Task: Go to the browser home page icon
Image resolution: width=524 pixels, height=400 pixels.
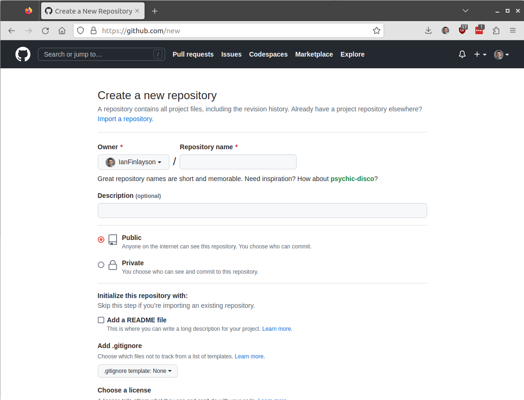Action: [62, 31]
